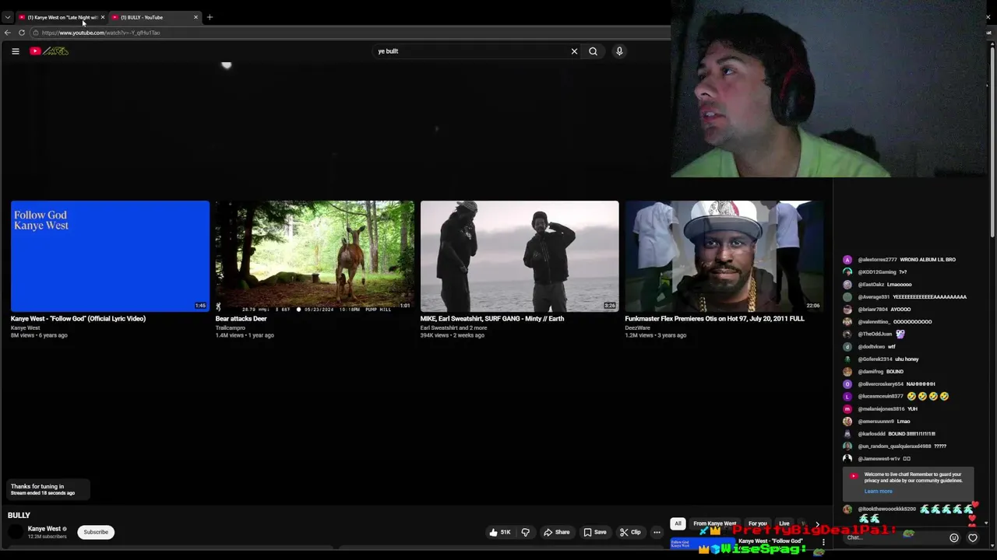Image resolution: width=997 pixels, height=560 pixels.
Task: Dislike the video with the thumbs-down
Action: click(x=525, y=532)
